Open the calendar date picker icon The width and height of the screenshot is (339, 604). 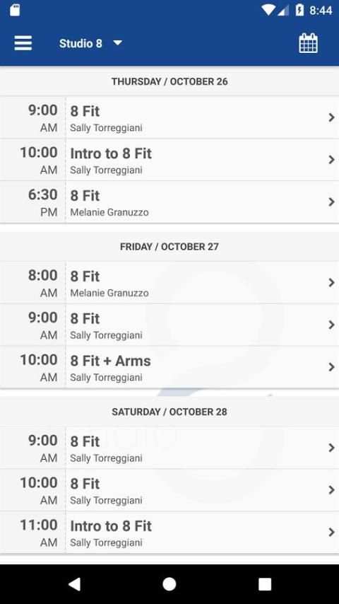[x=308, y=42]
